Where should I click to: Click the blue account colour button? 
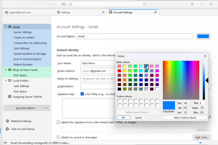coord(203,36)
